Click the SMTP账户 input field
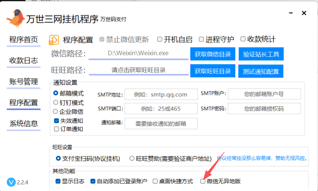 click(x=264, y=94)
